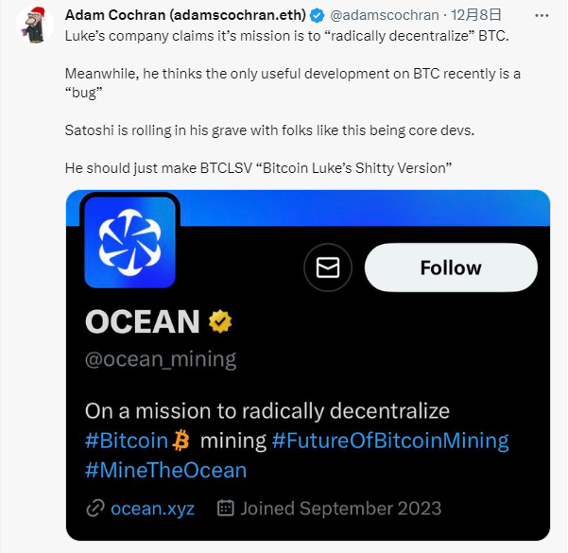Click the gold verified badge next to OCEAN
Screen dimensions: 568x553
tap(220, 321)
